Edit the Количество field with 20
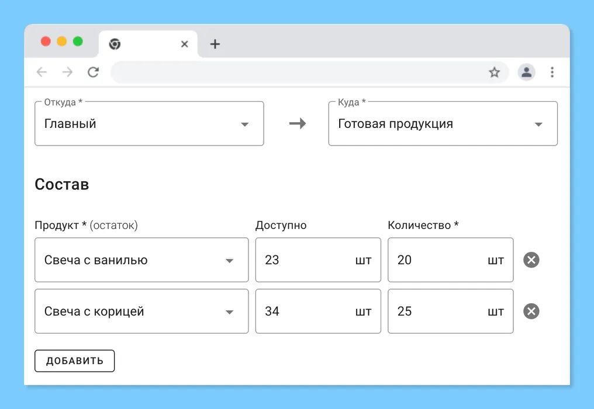The image size is (594, 409). 450,260
